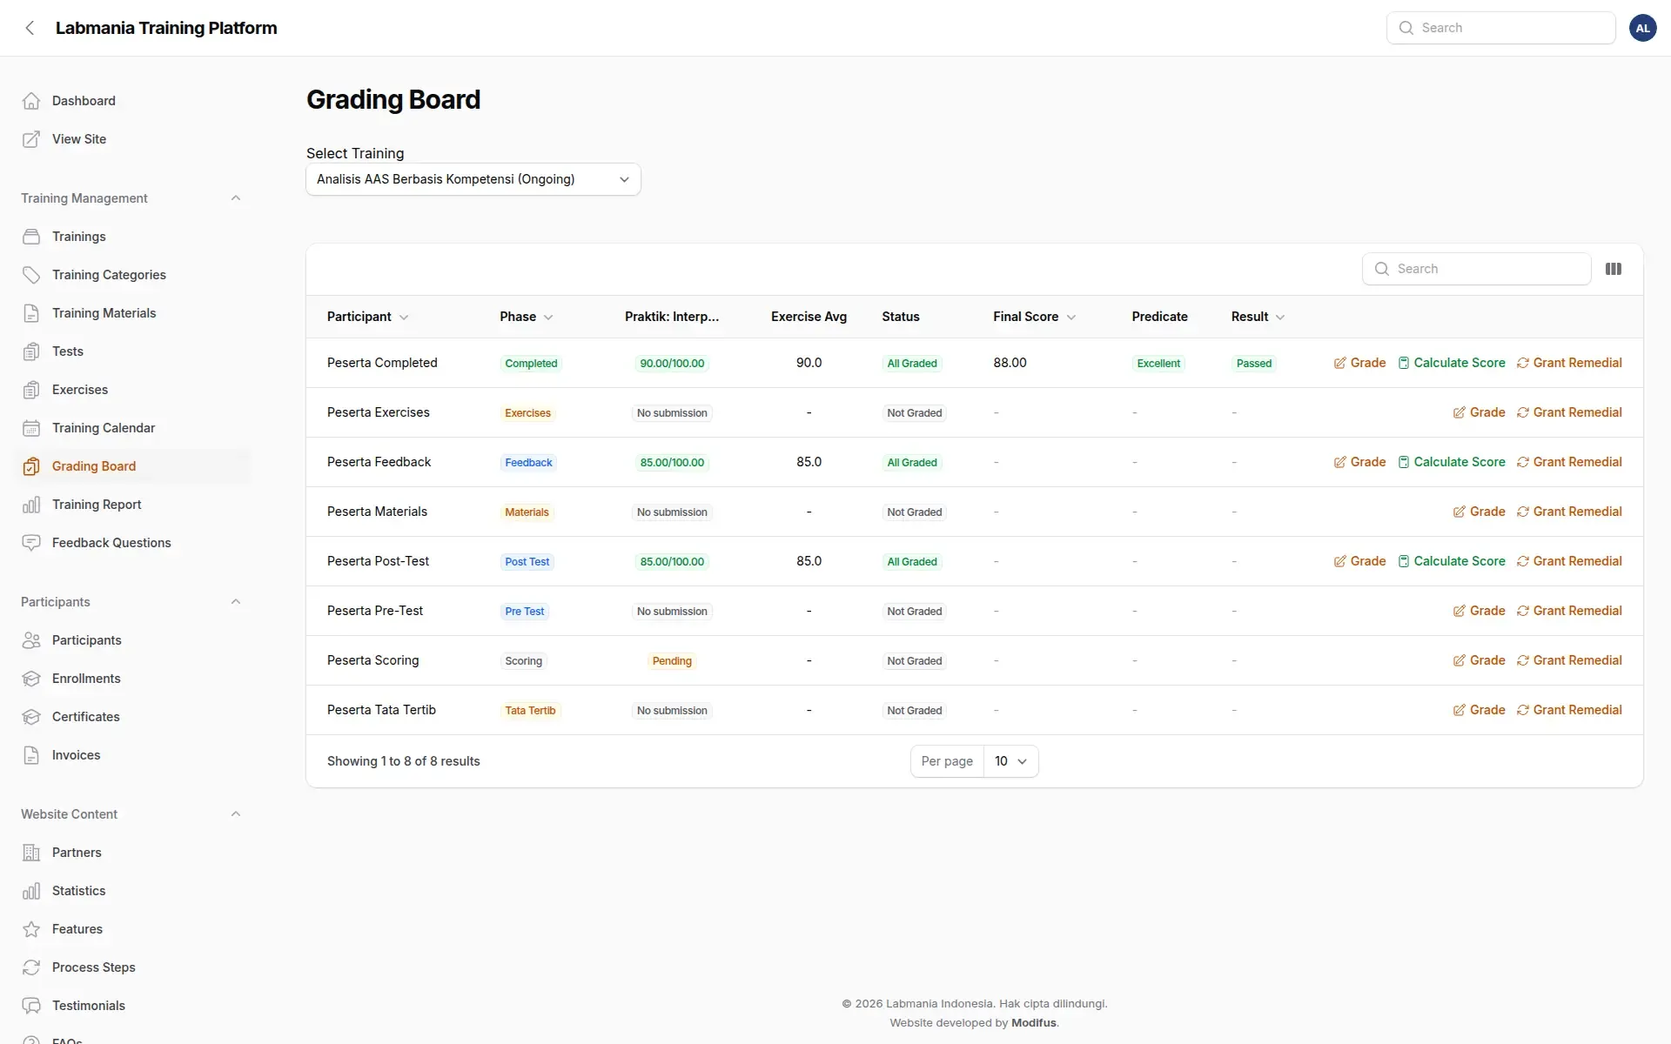Click the Pending badge for Peserta Scoring
1671x1044 pixels.
672,661
